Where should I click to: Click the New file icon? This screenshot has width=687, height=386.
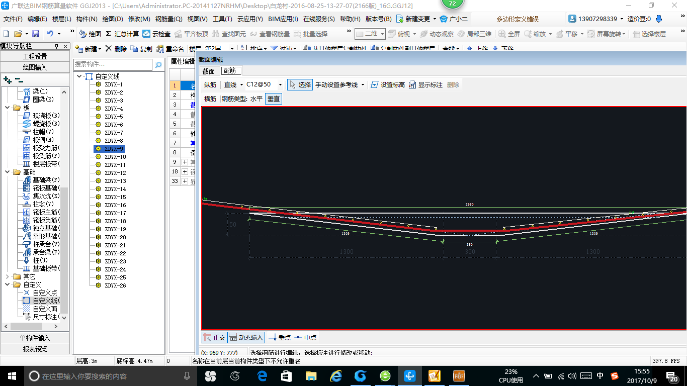coord(6,34)
